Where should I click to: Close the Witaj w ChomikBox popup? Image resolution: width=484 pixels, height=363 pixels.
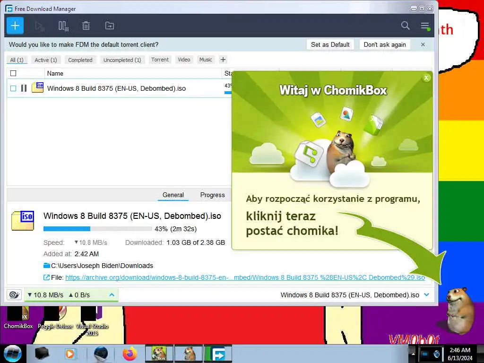[x=426, y=78]
